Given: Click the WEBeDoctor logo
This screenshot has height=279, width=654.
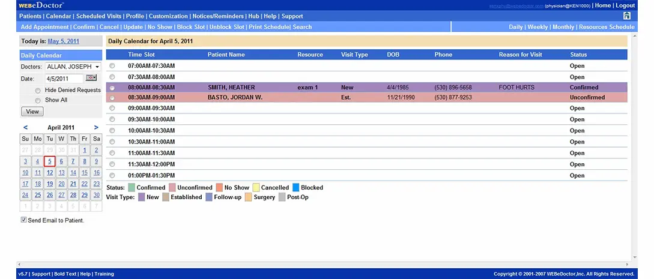Looking at the screenshot, I should click(x=41, y=5).
